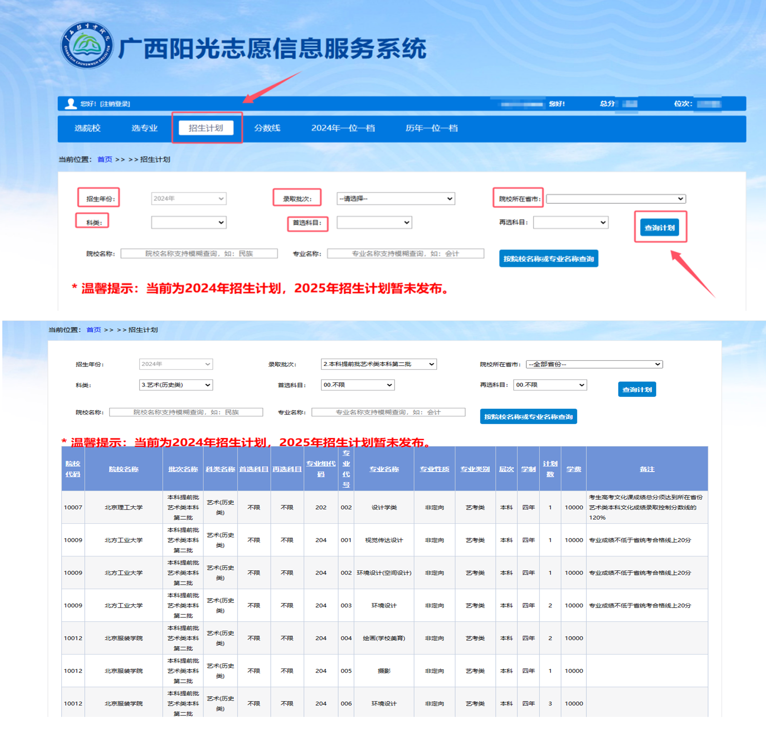This screenshot has width=766, height=745.
Task: Expand the 3.艺术(历史类) dropdown
Action: (x=176, y=385)
